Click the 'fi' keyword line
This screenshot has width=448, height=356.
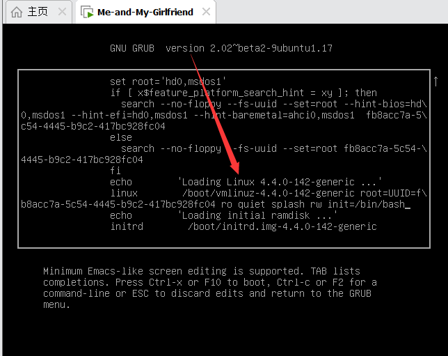pyautogui.click(x=115, y=171)
